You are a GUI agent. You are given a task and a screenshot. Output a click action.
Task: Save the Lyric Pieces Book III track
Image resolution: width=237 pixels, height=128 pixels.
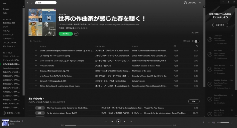[36, 76]
